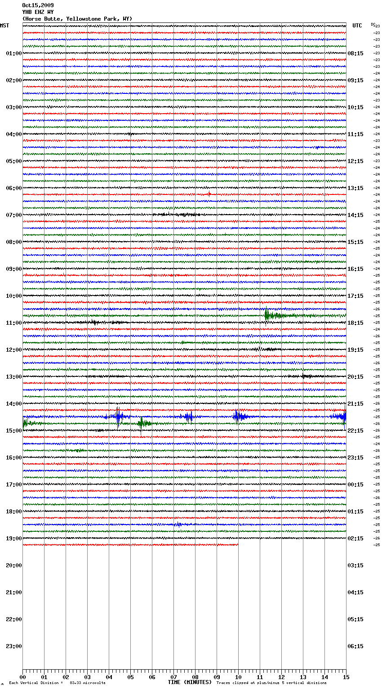Click the "13:15" UTC time label

pyautogui.click(x=355, y=188)
